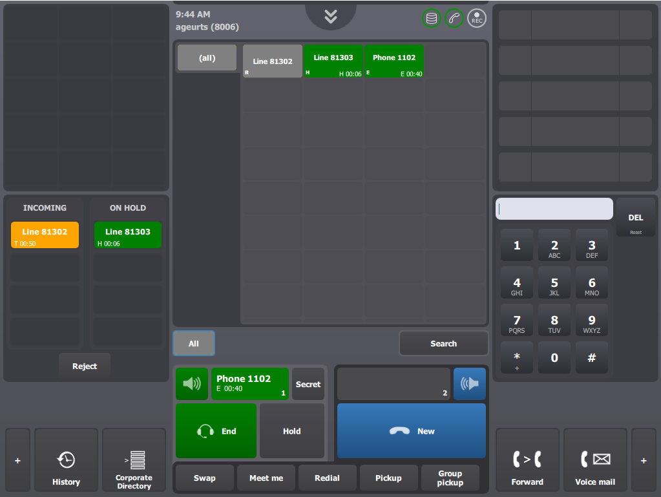Viewport: 661px width, 497px height.
Task: Expand the double-chevron pull-down handle
Action: pyautogui.click(x=331, y=16)
